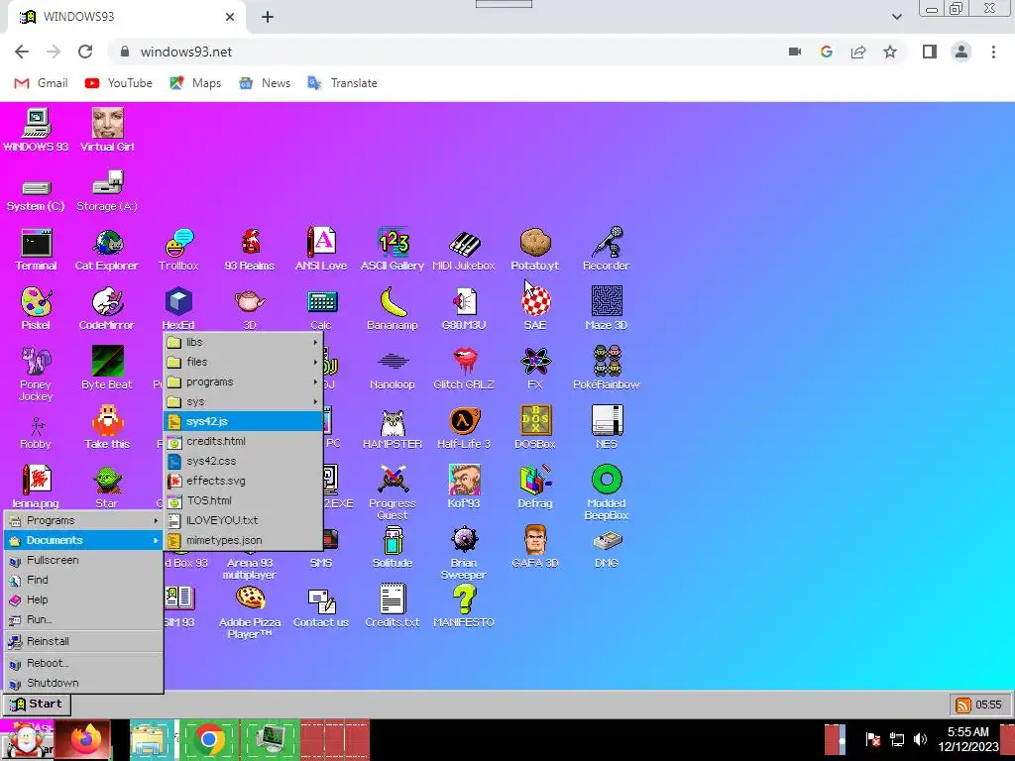Screen dimensions: 1015x761
Task: Choose Fullscreen in Start menu
Action: click(x=83, y=560)
